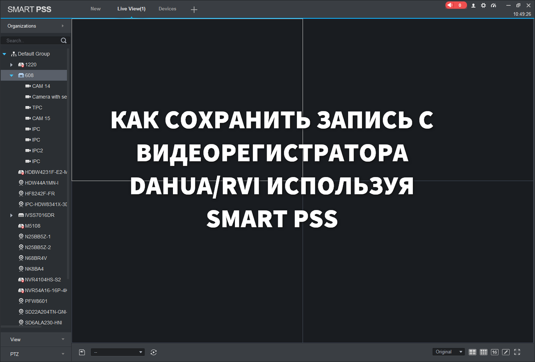Switch to the Devices tab

168,9
